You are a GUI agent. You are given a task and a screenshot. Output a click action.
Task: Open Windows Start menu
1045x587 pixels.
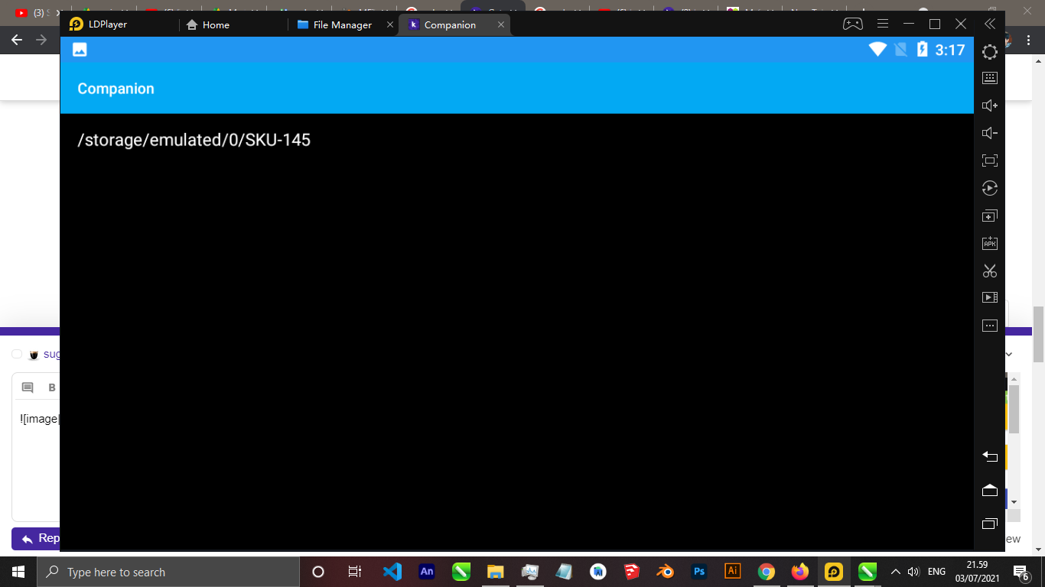pos(18,572)
